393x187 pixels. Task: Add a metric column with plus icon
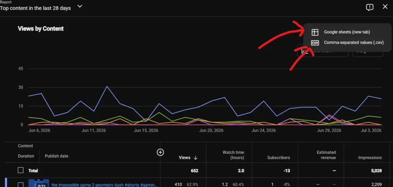(x=160, y=152)
